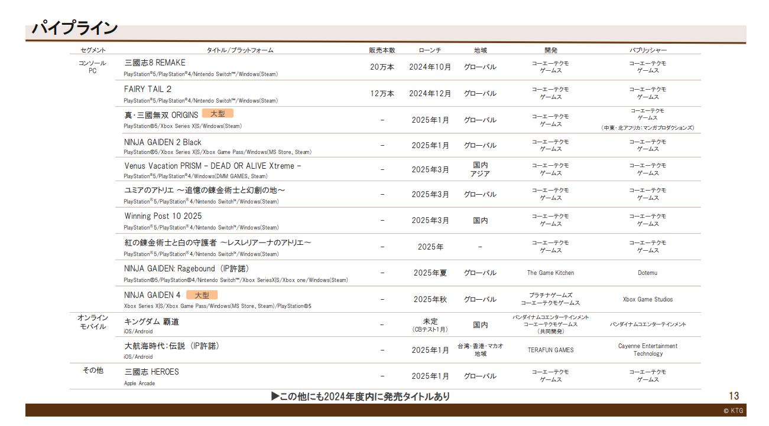Click the NINJA GAIDEN 2 Black title
Screen dimensions: 769x426
coord(163,142)
